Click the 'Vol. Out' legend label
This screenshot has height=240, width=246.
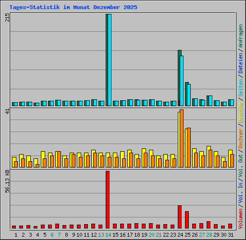click(x=241, y=165)
